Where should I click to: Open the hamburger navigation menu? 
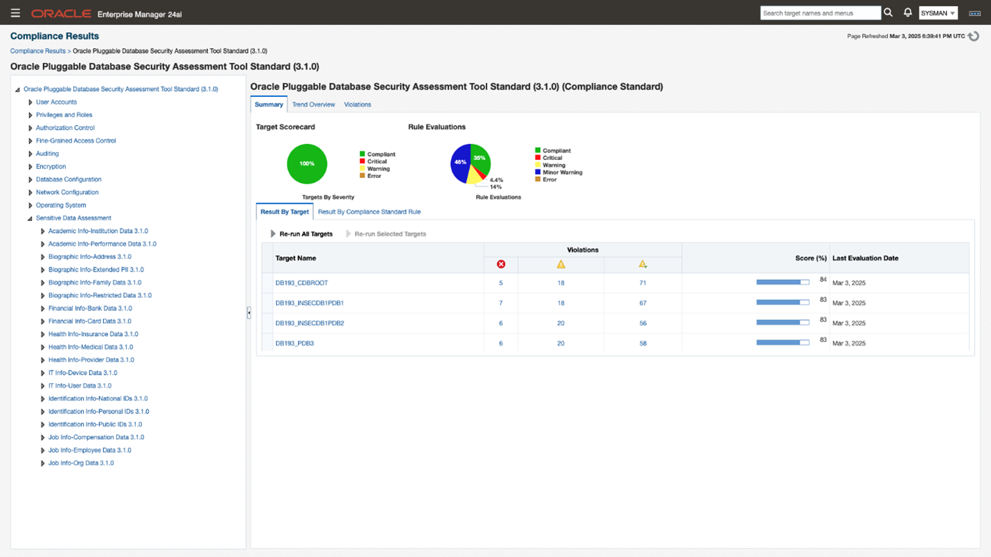pos(15,13)
